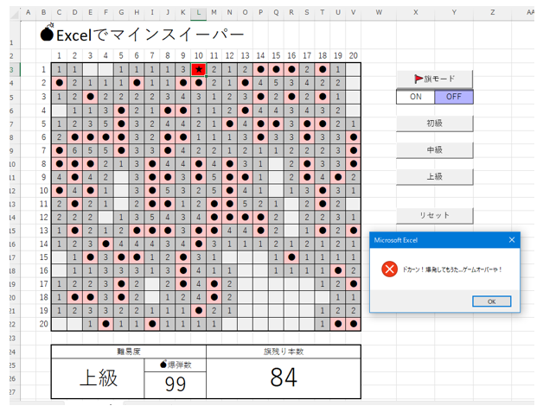Click the bomb at board row 13 column 20
Image resolution: width=543 pixels, height=412 pixels.
(x=354, y=231)
